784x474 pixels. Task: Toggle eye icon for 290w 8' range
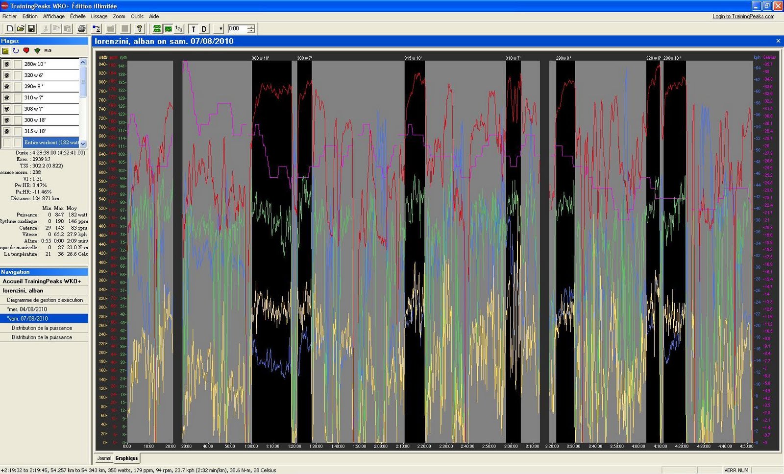click(x=7, y=87)
